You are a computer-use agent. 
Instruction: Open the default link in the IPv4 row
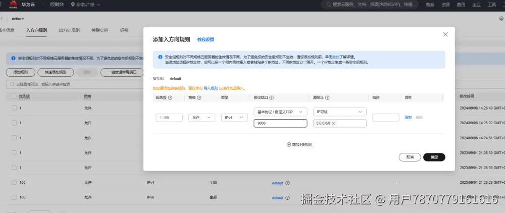(x=277, y=183)
